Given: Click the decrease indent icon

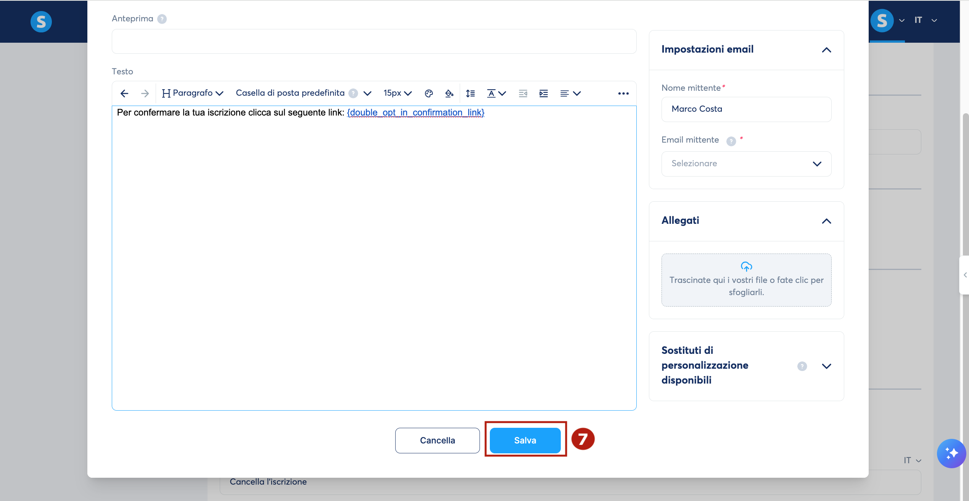Looking at the screenshot, I should (523, 93).
